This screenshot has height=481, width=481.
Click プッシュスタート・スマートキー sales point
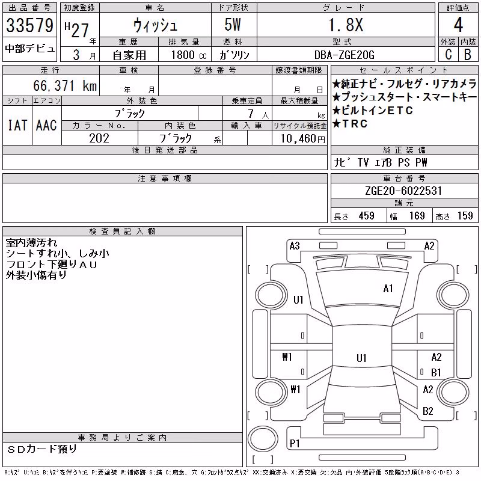[404, 97]
